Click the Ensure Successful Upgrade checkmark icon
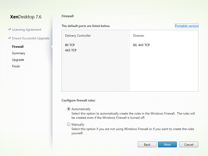The image size is (208, 156). (10, 38)
